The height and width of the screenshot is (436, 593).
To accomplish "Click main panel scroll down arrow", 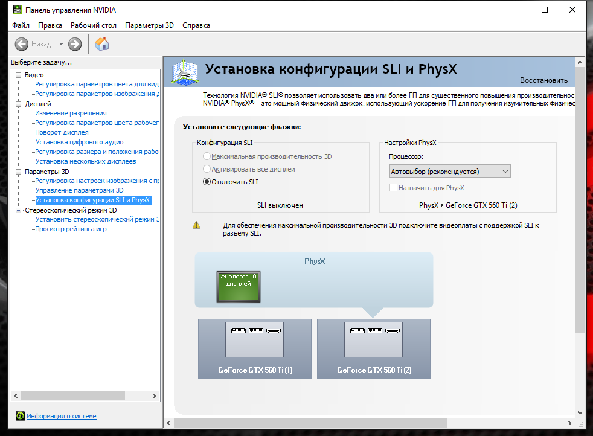I will [x=580, y=413].
